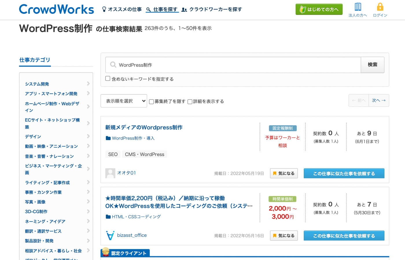
Task: Open オオタ01 client profile link
Action: 126,173
